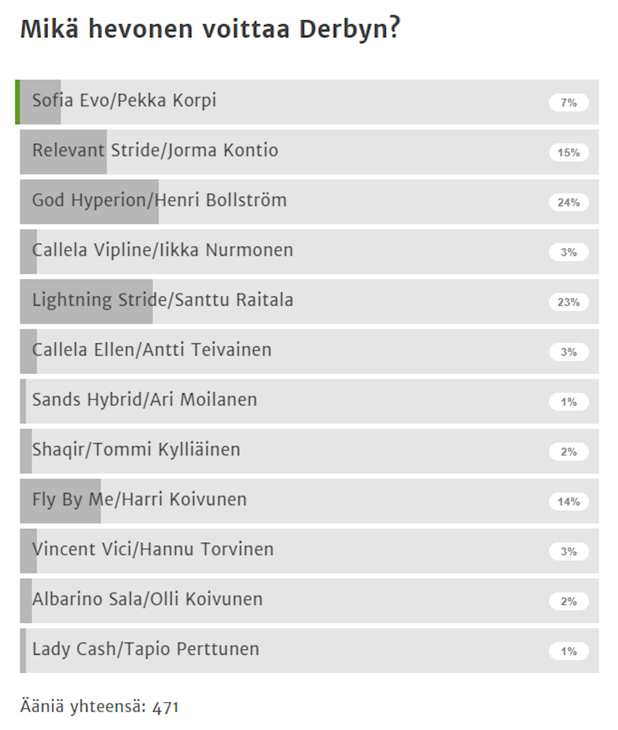Viewport: 618px width, 730px height.
Task: Click the green highlight bar beside Sofia Evo
Action: tap(17, 102)
